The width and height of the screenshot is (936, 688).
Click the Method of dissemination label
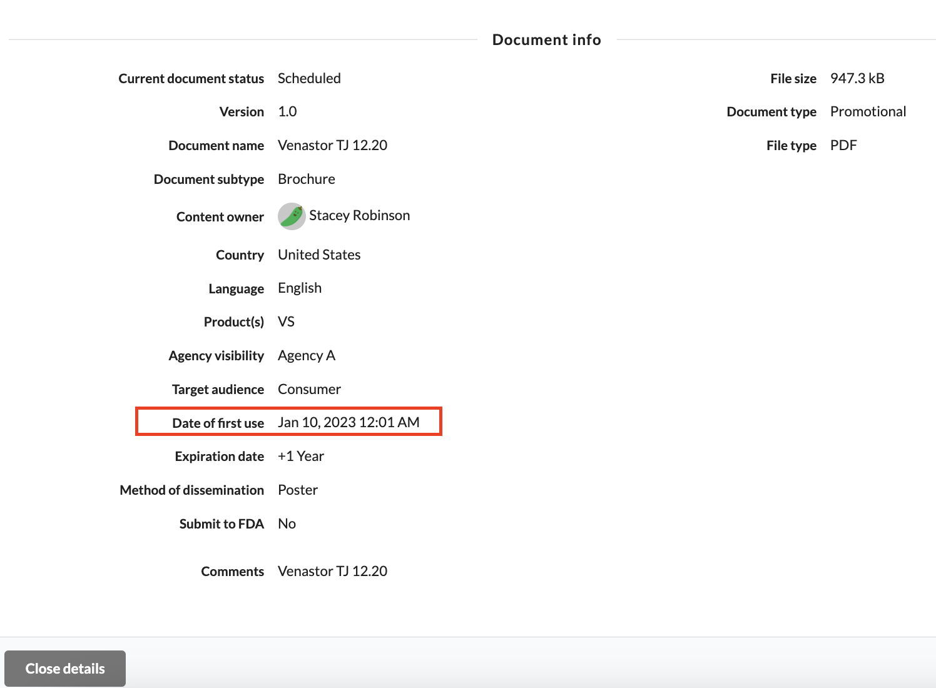192,490
